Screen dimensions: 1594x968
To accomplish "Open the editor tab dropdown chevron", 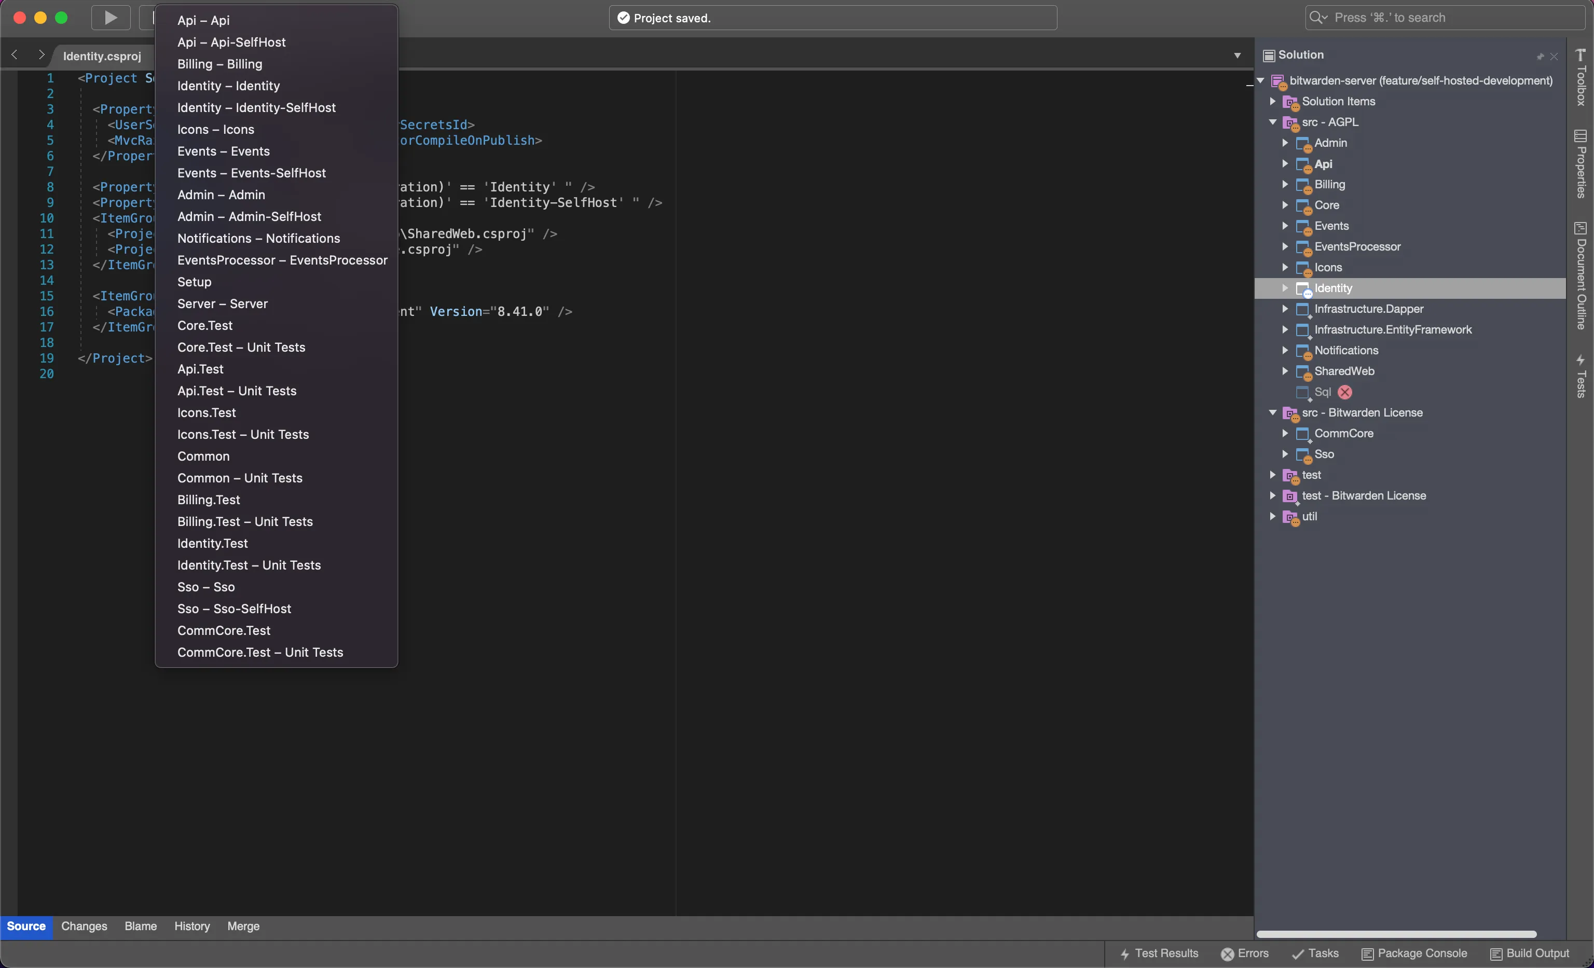I will (1236, 56).
